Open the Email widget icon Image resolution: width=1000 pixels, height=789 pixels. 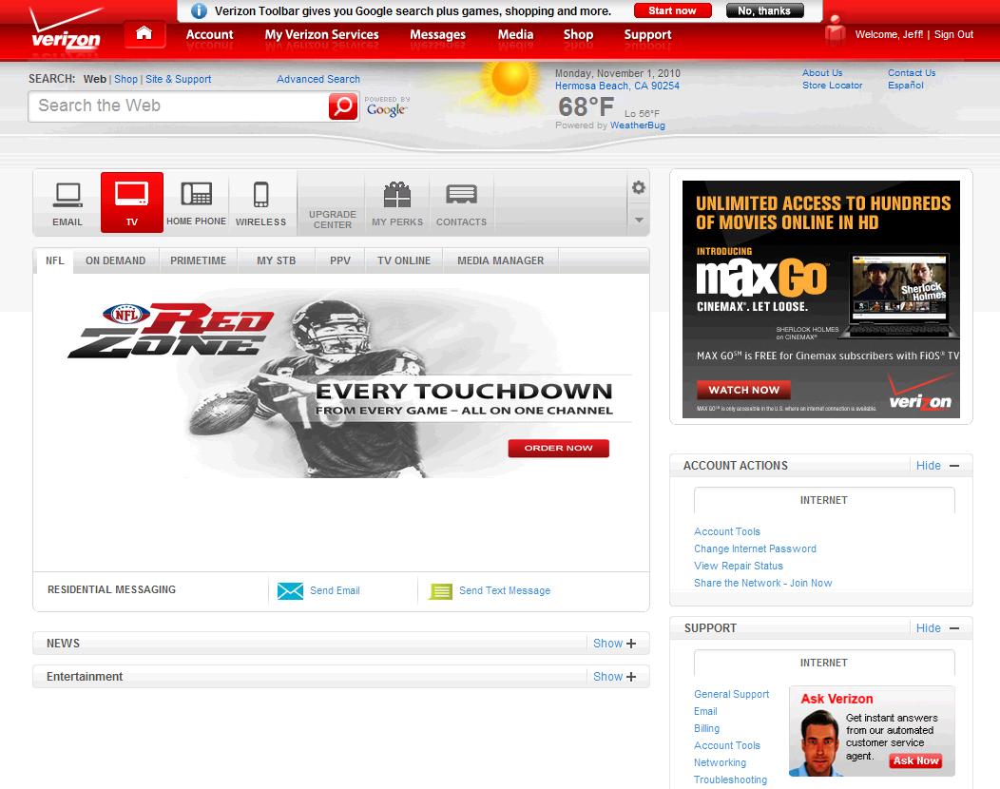click(x=67, y=202)
